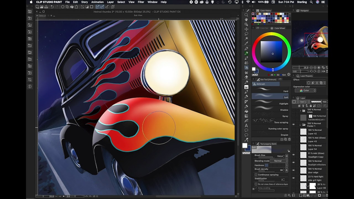Open the File menu
The image size is (354, 199).
coord(67,2)
